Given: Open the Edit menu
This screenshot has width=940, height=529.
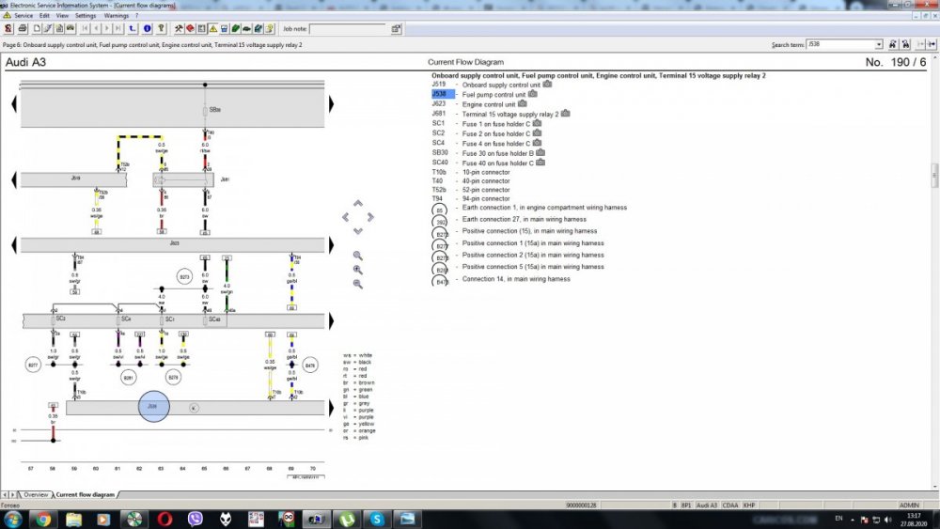Looking at the screenshot, I should 44,16.
